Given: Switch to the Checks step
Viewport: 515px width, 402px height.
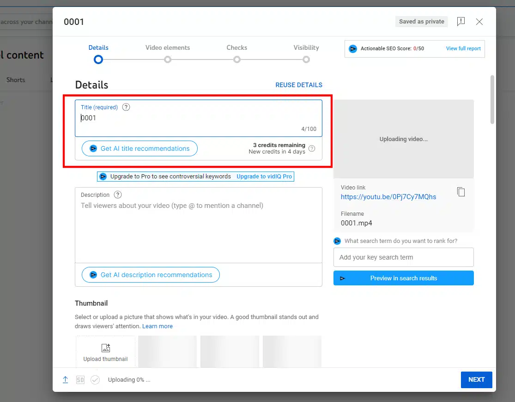Looking at the screenshot, I should [236, 59].
